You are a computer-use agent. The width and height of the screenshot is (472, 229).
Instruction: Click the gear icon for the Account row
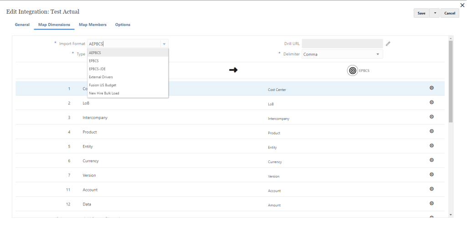click(431, 189)
